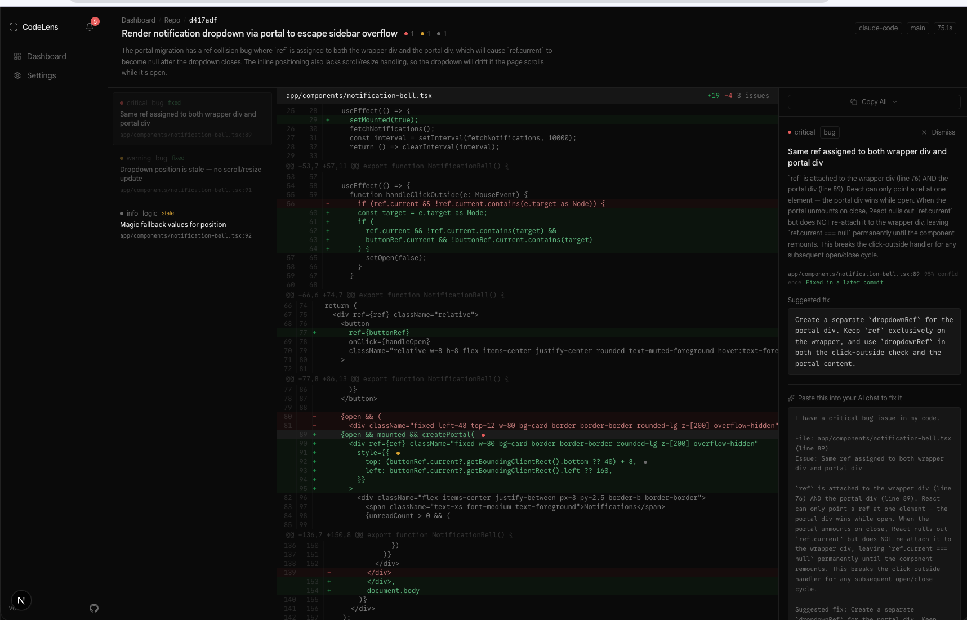The image size is (967, 620).
Task: Click the red critical issue count indicator
Action: (x=409, y=34)
